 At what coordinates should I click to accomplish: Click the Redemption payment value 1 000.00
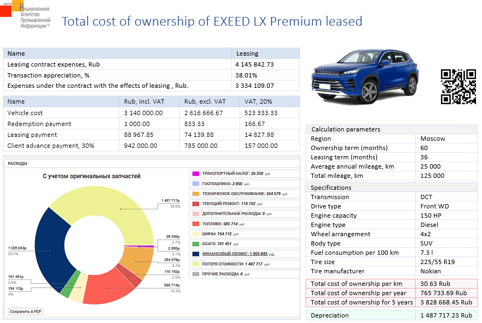pos(137,124)
